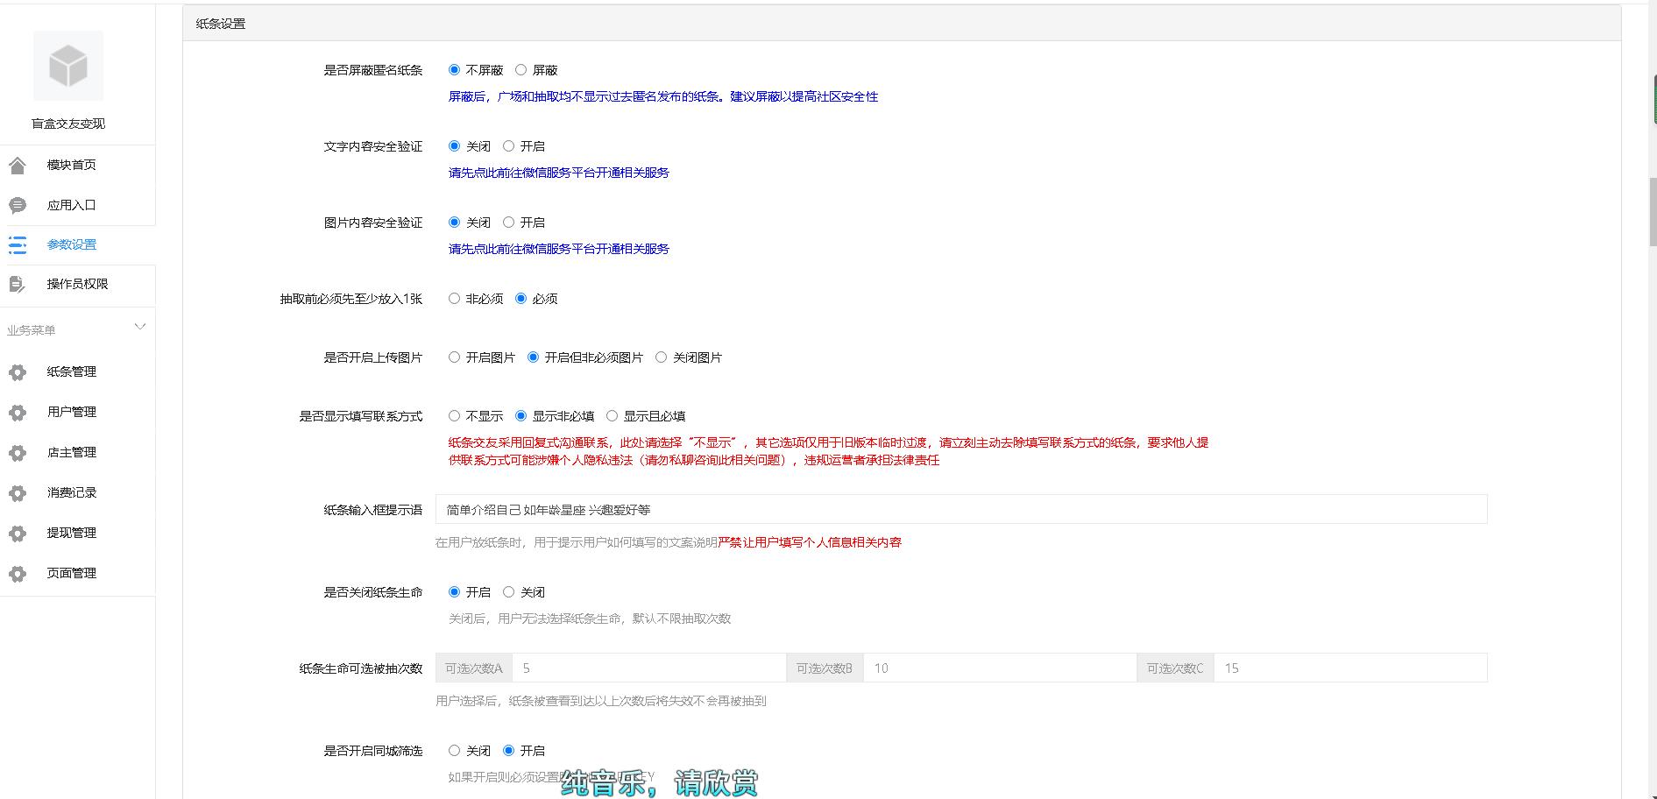The width and height of the screenshot is (1657, 799).
Task: Switch to 店主管理 in the sidebar menu
Action: click(71, 452)
